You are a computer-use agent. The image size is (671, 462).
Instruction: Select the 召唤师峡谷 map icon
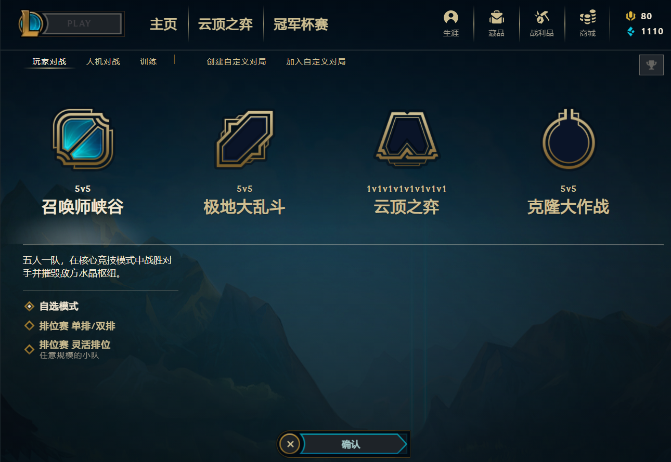tap(83, 139)
